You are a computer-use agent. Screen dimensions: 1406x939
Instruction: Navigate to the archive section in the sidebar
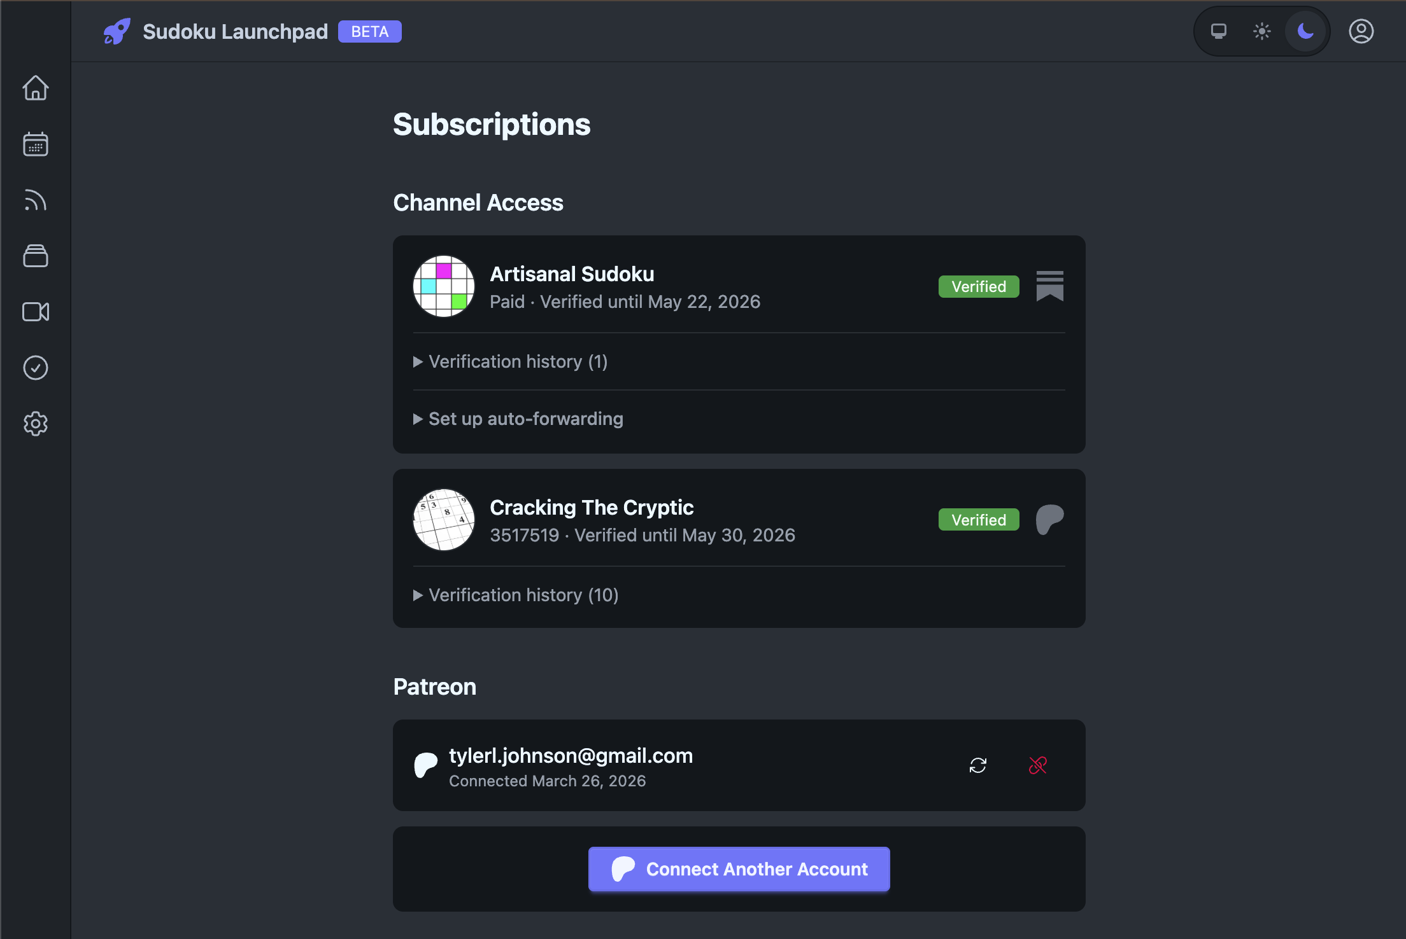[x=36, y=256]
